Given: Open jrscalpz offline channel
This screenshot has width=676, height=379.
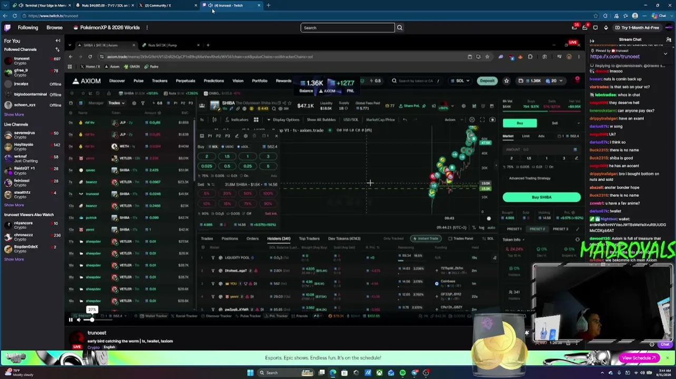Looking at the screenshot, I should click(32, 84).
